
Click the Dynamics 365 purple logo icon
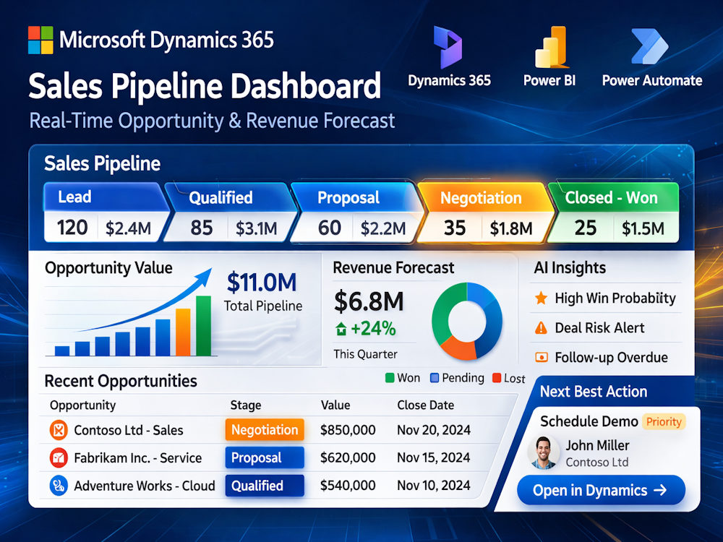[448, 46]
